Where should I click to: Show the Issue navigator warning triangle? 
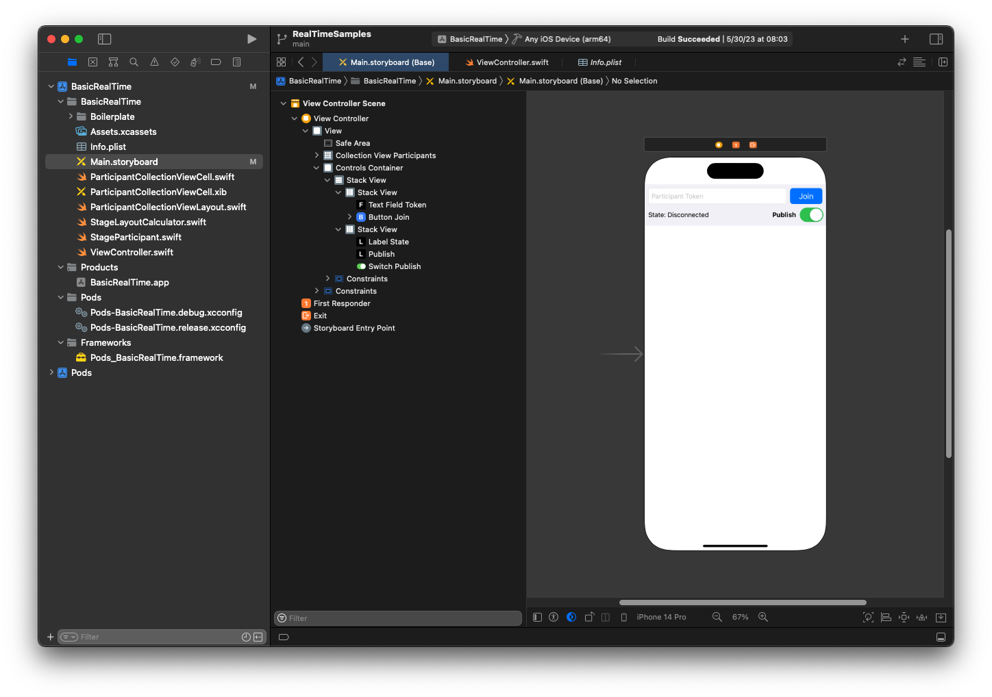[154, 62]
